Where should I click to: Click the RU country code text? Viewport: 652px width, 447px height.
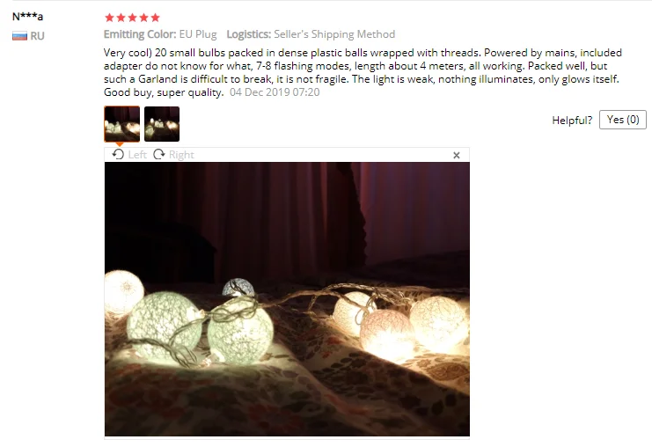click(x=37, y=36)
